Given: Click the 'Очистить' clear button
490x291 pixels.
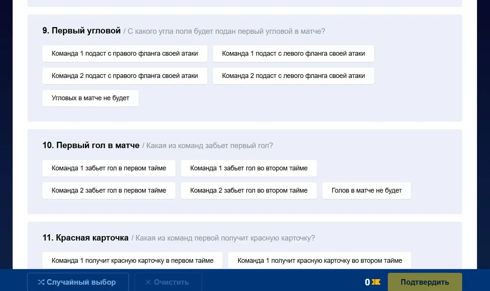Looking at the screenshot, I should [x=168, y=282].
